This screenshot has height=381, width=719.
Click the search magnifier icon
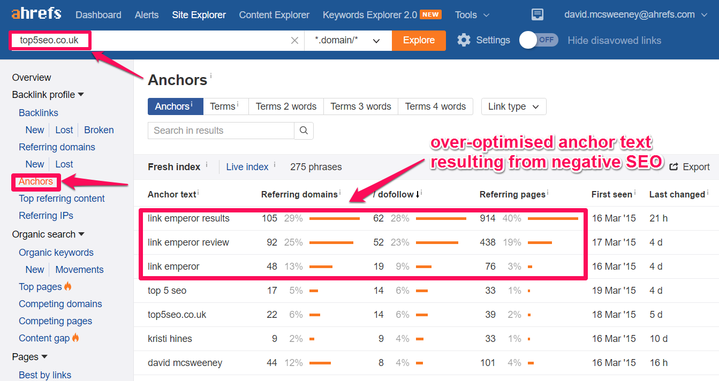[x=304, y=131]
